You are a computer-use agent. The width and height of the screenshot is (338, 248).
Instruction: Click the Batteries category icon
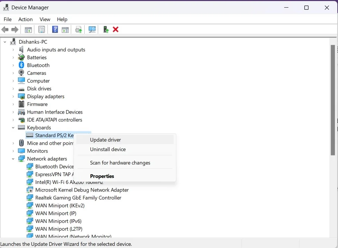(x=21, y=57)
